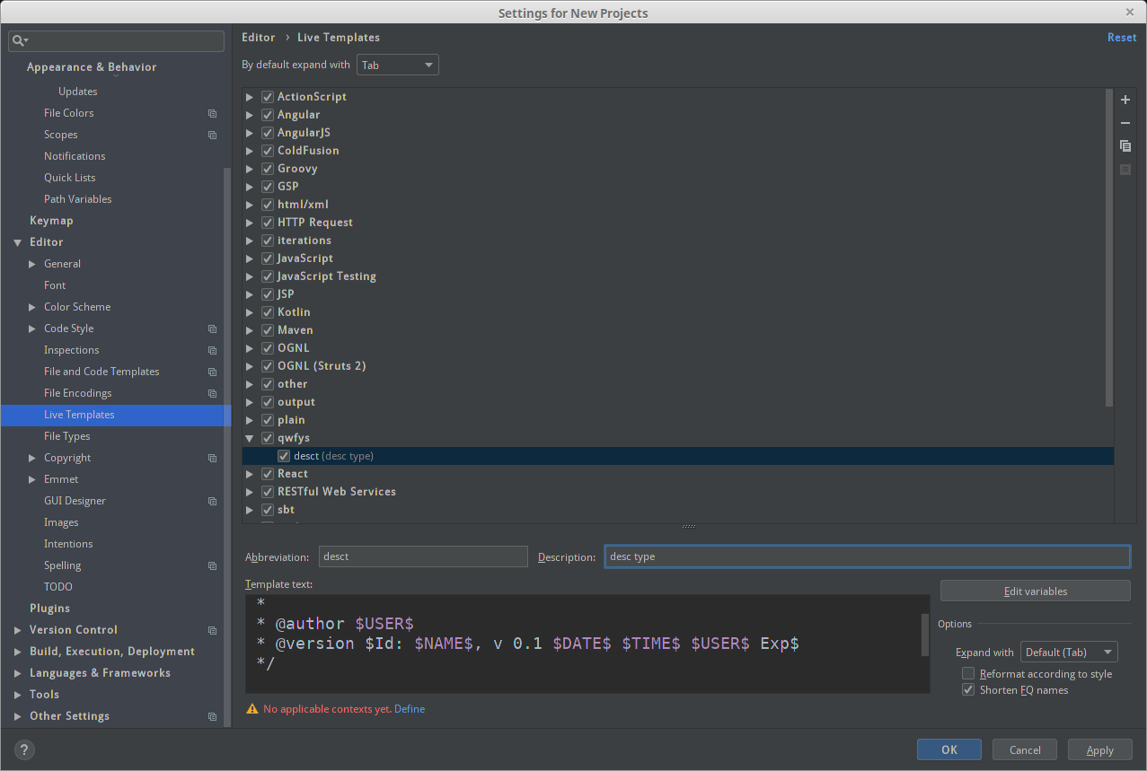Disable the qwfys template group checkbox
The height and width of the screenshot is (771, 1147).
(x=268, y=438)
